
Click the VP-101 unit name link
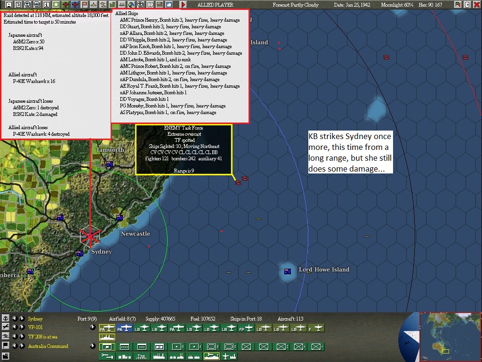tap(35, 327)
